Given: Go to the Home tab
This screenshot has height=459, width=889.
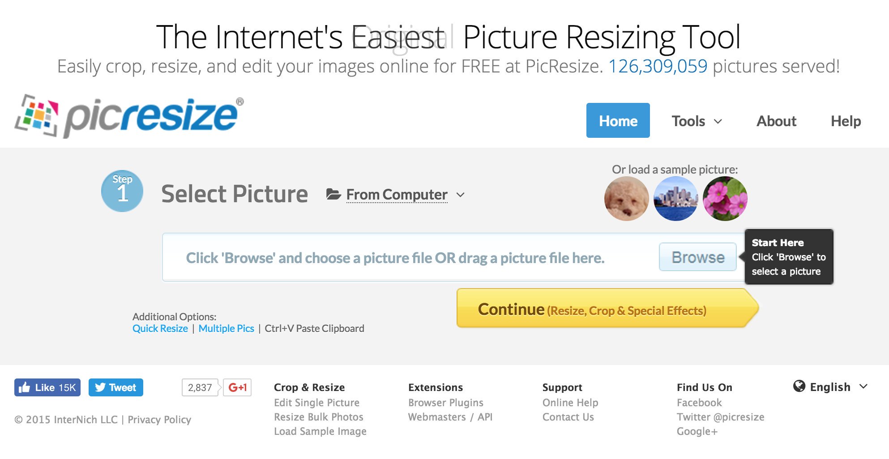Looking at the screenshot, I should click(618, 121).
